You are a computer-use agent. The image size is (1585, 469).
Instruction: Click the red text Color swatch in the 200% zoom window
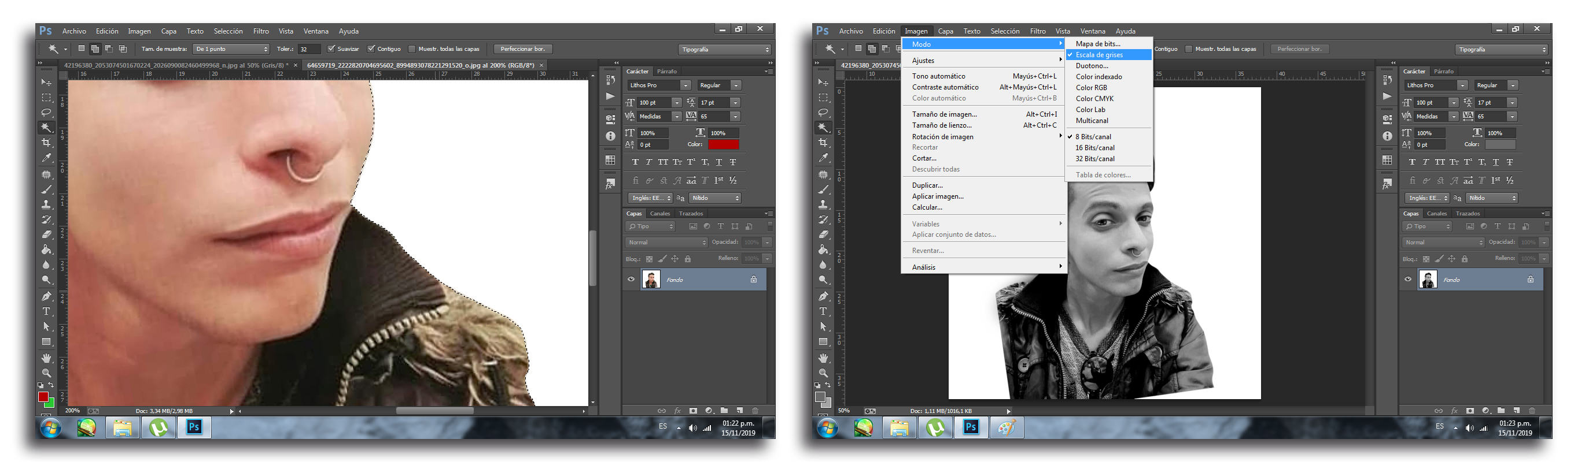point(723,144)
